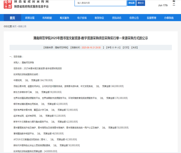The width and height of the screenshot is (181, 153).
Task: Open the 电子卖场 menu item
Action: [x=82, y=18]
